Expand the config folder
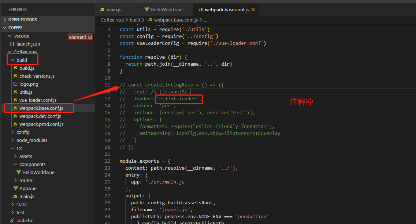Viewport: 416px width, 224px height. click(12, 132)
